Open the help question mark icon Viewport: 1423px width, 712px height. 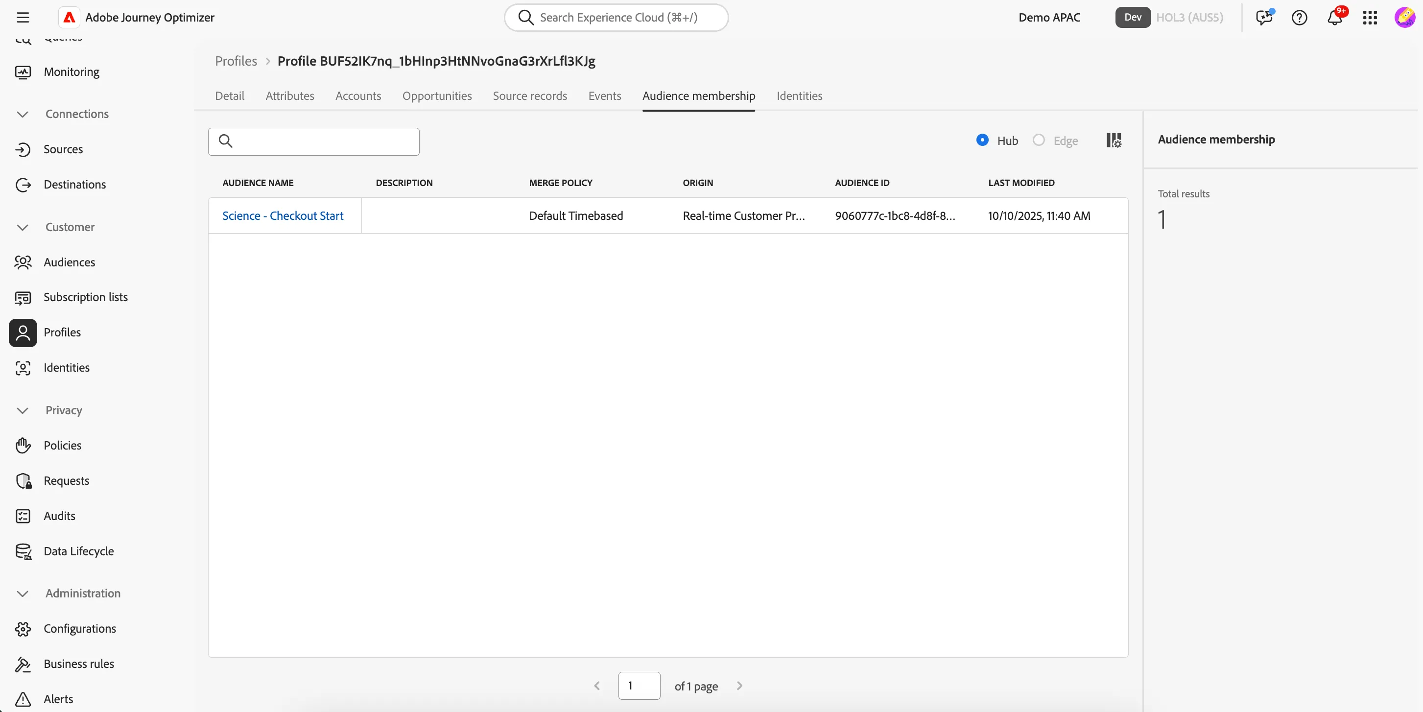[x=1299, y=18]
